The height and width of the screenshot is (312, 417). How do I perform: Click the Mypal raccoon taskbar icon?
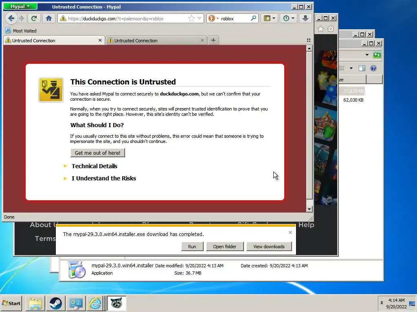(x=116, y=303)
